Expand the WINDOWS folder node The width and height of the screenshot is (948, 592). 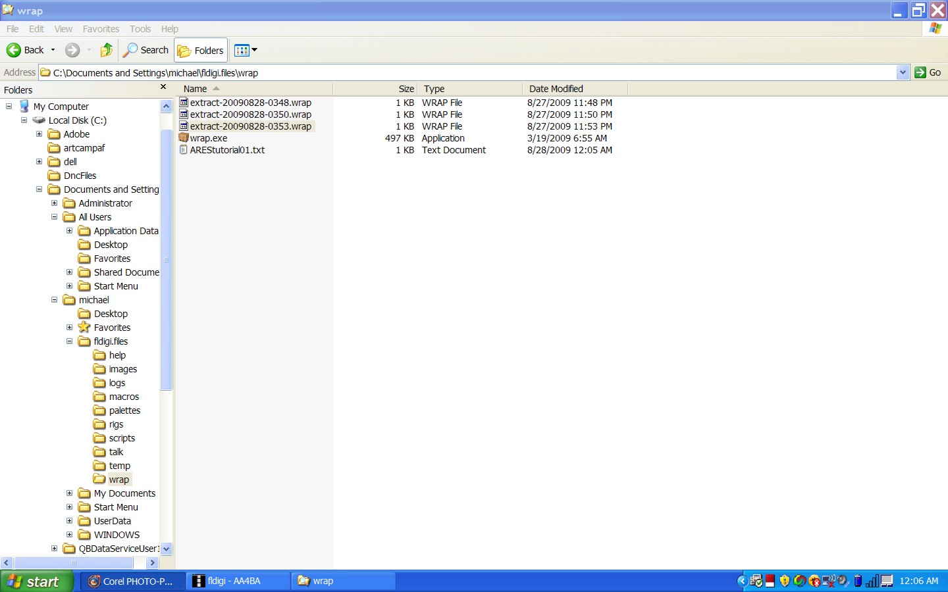(x=69, y=534)
